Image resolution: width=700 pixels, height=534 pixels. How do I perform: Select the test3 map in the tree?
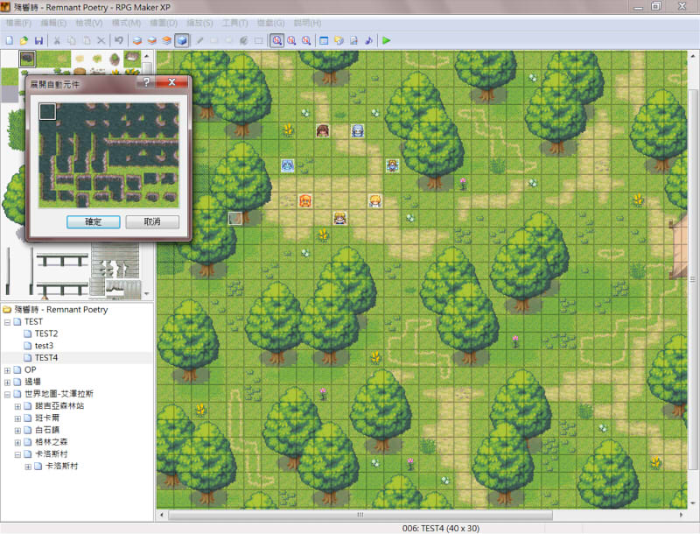(x=44, y=346)
